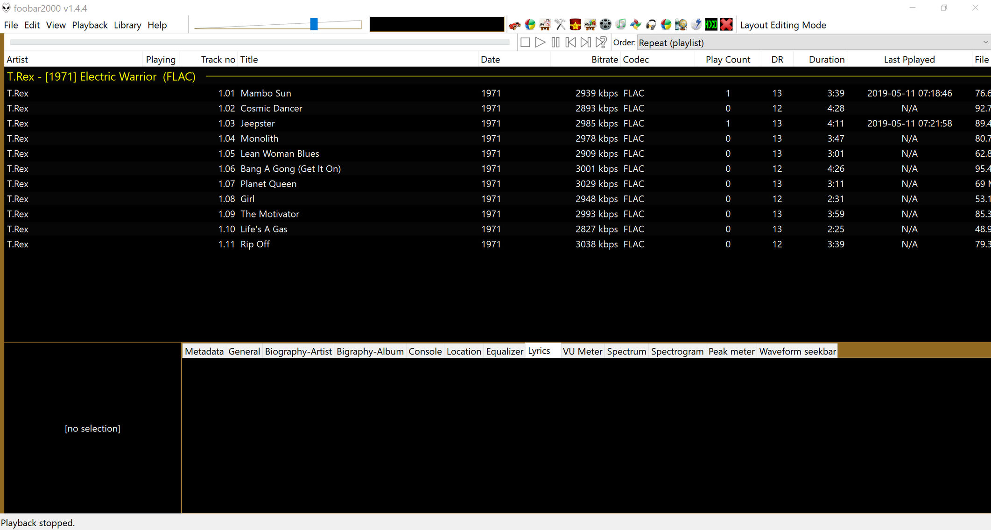Sort by the Play Count column header
Viewport: 991px width, 530px height.
(728, 59)
